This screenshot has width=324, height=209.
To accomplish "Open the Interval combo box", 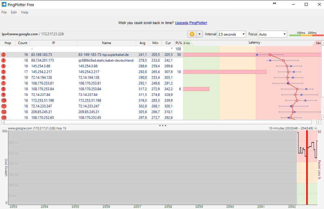I will point(232,34).
